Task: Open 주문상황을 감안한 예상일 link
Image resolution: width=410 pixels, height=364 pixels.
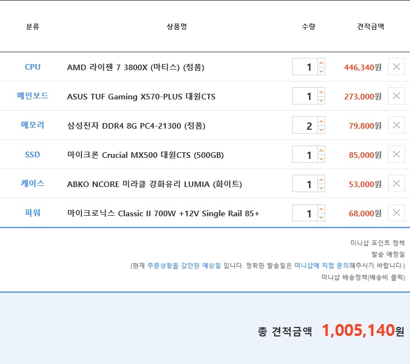Action: coord(184,266)
